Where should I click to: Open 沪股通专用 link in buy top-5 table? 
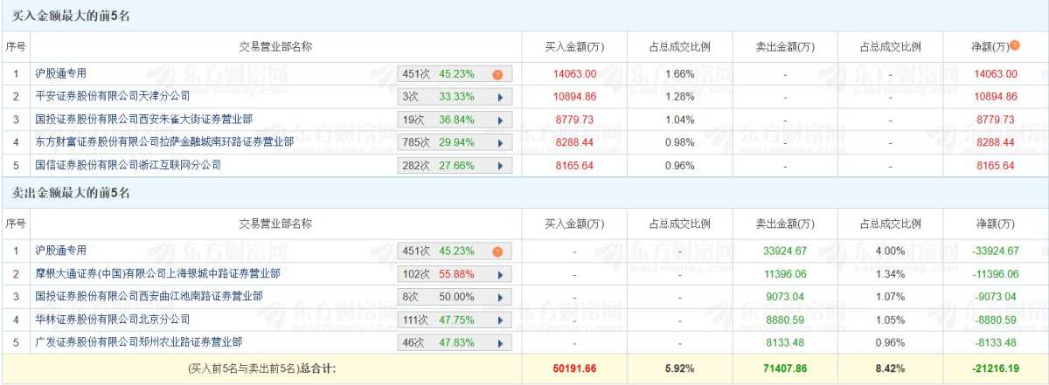[60, 73]
